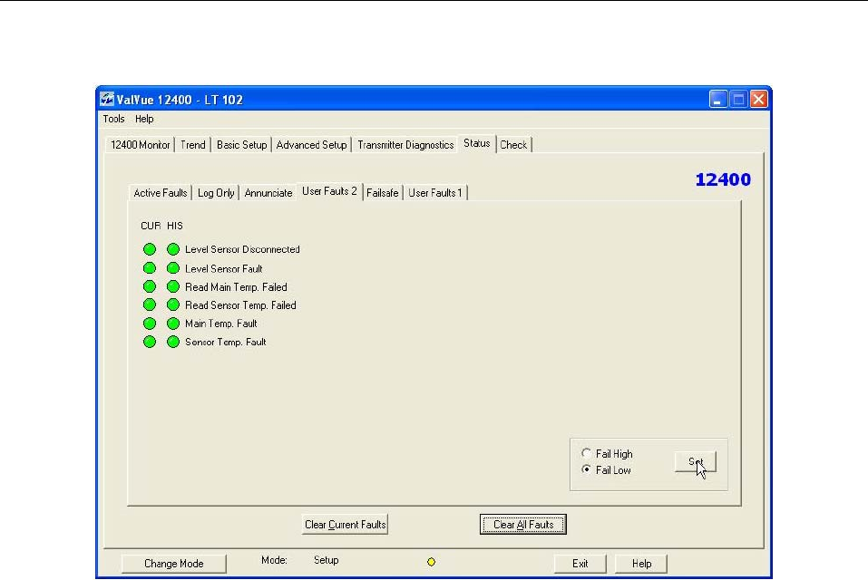This screenshot has height=580, width=868.
Task: Open the Tools menu
Action: coord(113,119)
